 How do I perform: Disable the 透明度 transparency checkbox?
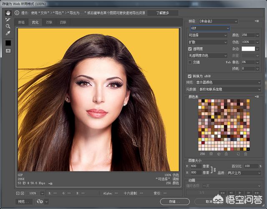coord(190,49)
